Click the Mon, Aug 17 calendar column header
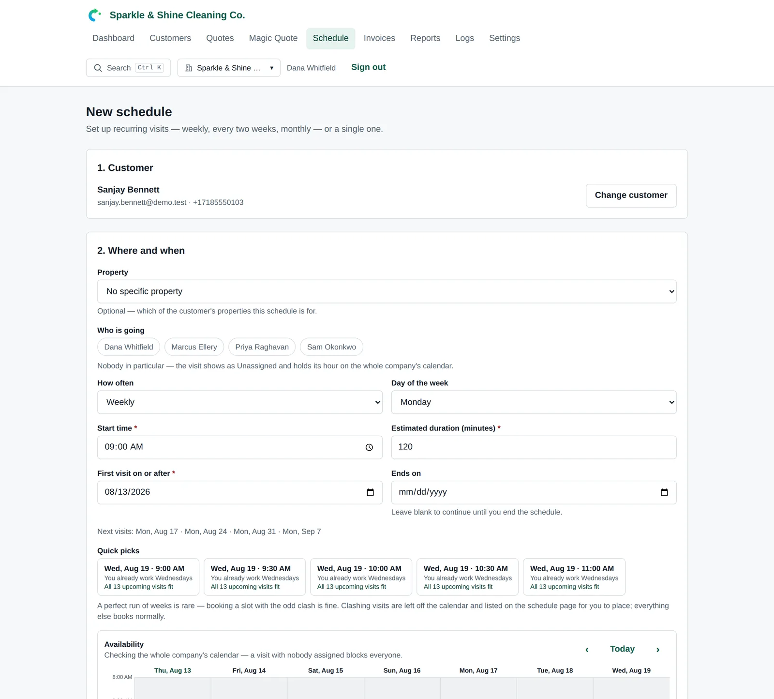 pyautogui.click(x=478, y=670)
